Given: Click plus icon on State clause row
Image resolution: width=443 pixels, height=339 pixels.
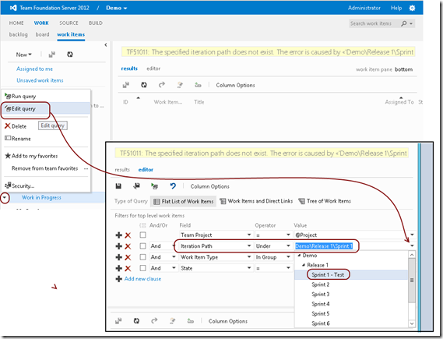Looking at the screenshot, I should [119, 268].
